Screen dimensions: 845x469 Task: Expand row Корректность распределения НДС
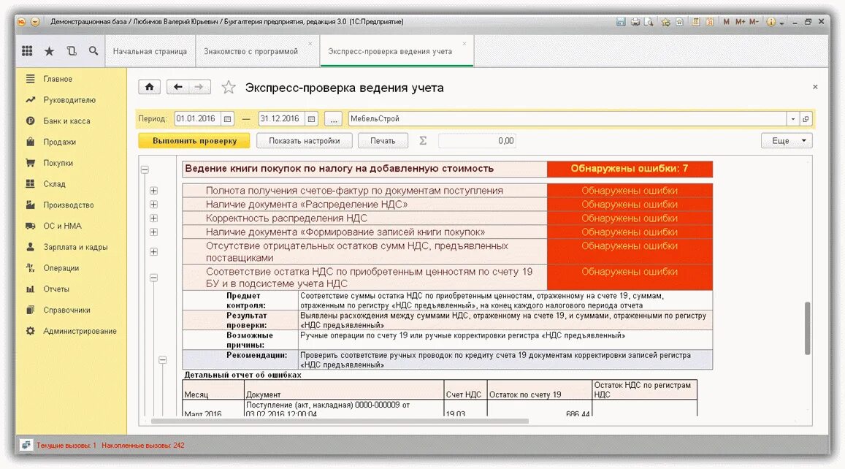[x=153, y=218]
